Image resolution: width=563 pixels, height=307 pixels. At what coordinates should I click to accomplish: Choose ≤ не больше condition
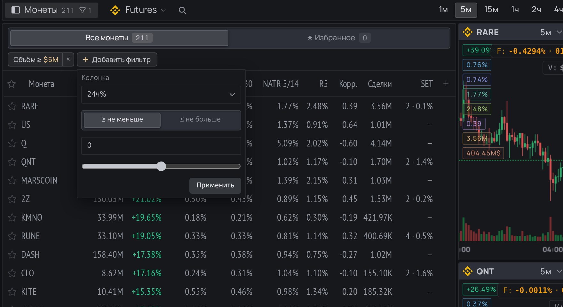[x=200, y=120]
